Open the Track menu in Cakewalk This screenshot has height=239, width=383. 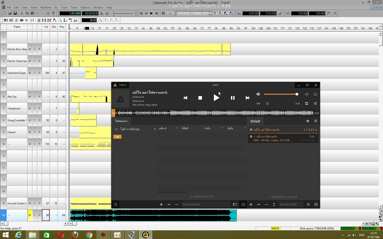click(64, 7)
